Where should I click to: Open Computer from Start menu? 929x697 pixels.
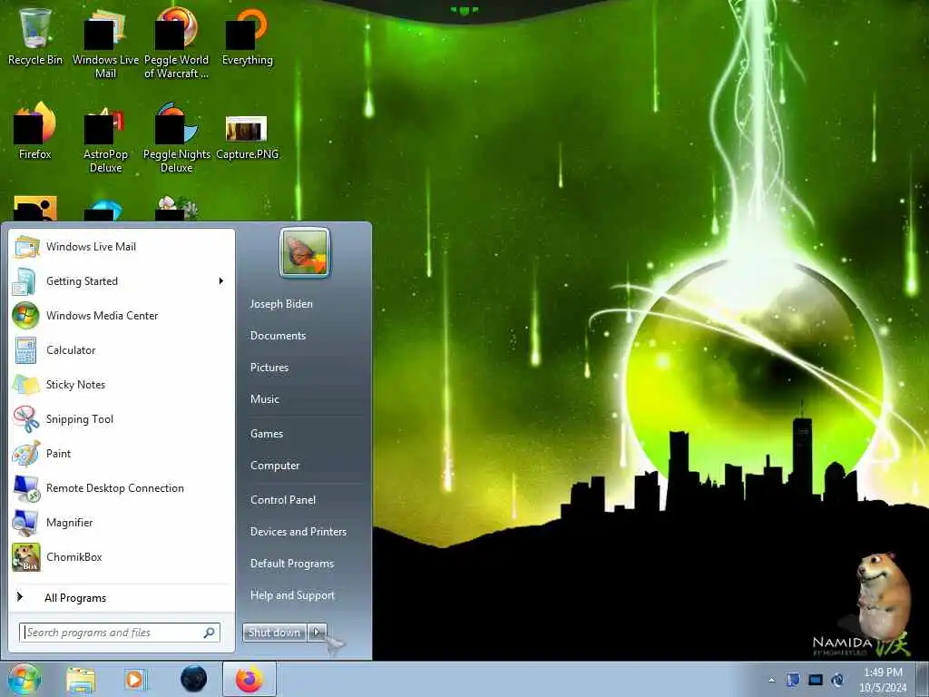coord(275,466)
